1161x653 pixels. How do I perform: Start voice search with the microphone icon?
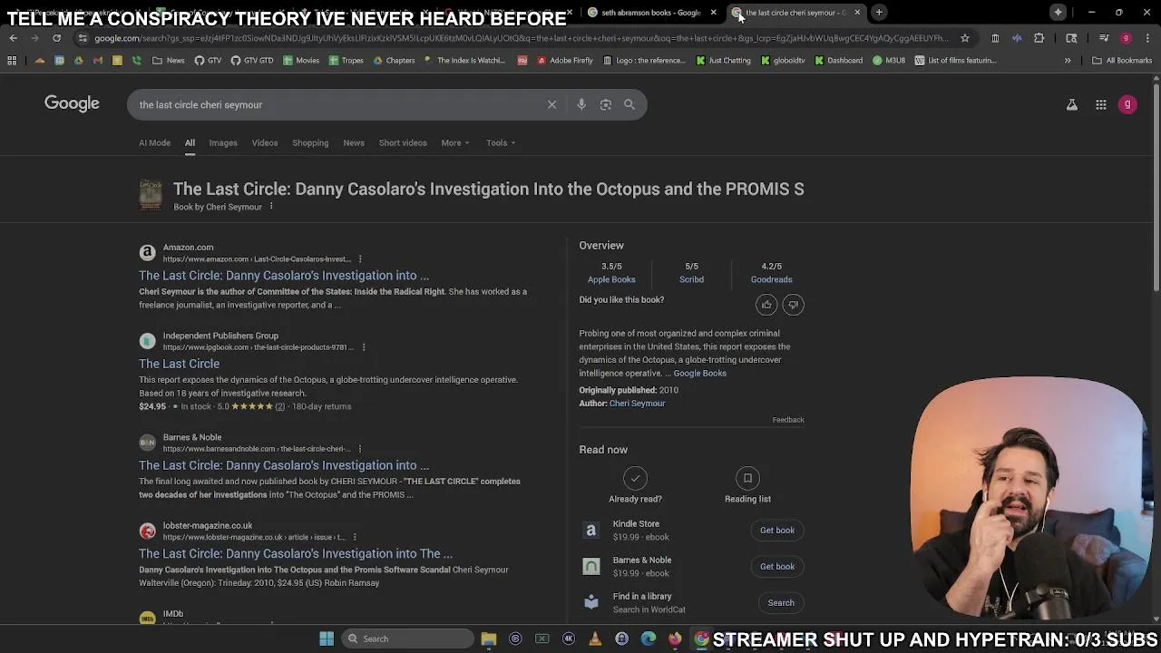point(581,104)
